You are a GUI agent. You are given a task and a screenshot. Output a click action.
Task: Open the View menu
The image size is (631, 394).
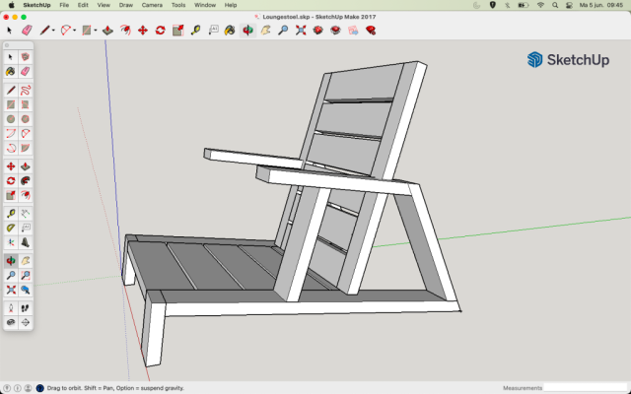pos(104,5)
